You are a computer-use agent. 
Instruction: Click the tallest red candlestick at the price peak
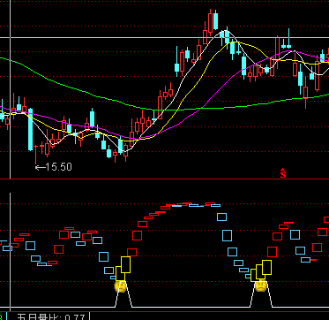click(x=210, y=22)
